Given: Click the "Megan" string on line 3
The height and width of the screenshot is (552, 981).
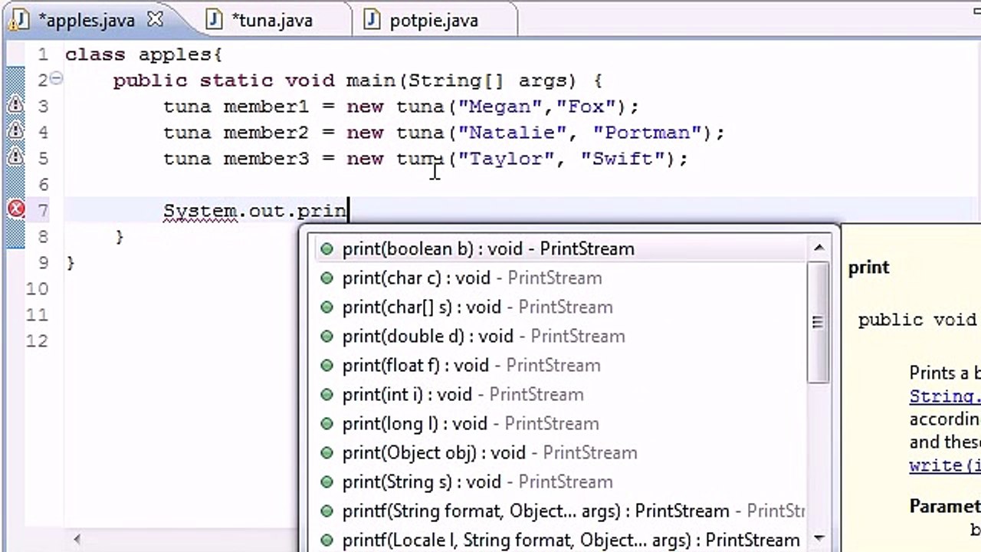Looking at the screenshot, I should [501, 106].
